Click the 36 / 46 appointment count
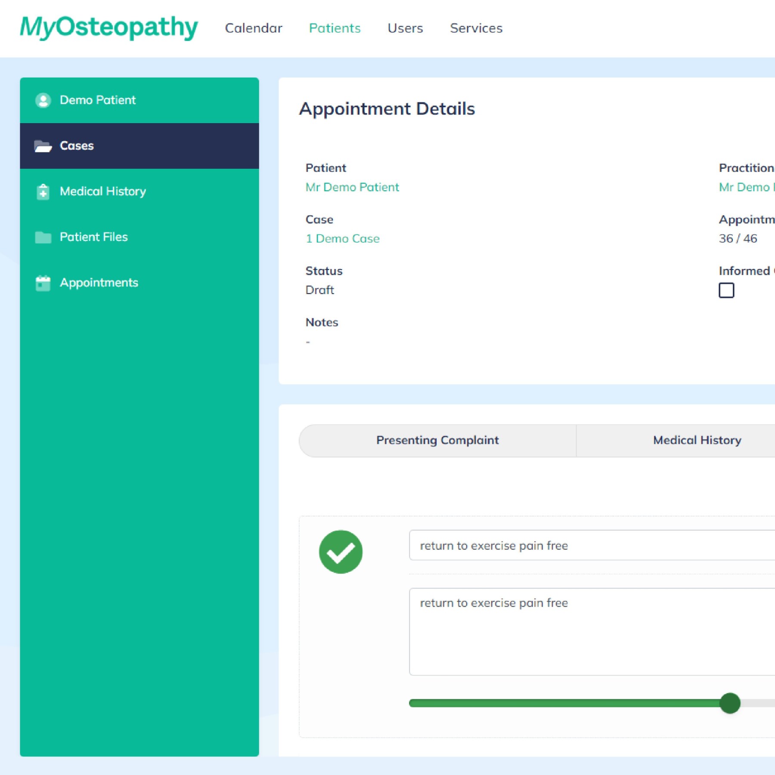 tap(738, 239)
